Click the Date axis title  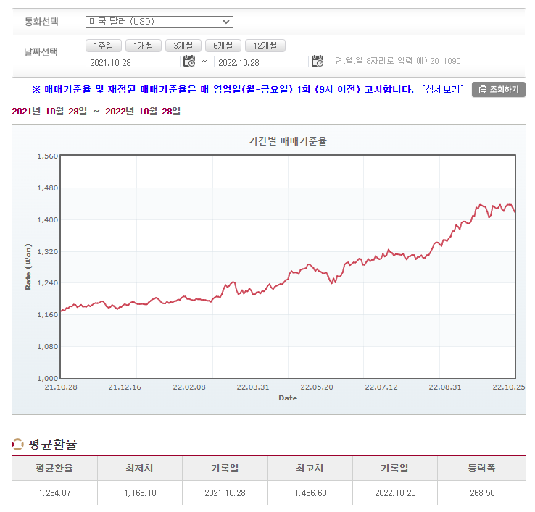tap(288, 398)
